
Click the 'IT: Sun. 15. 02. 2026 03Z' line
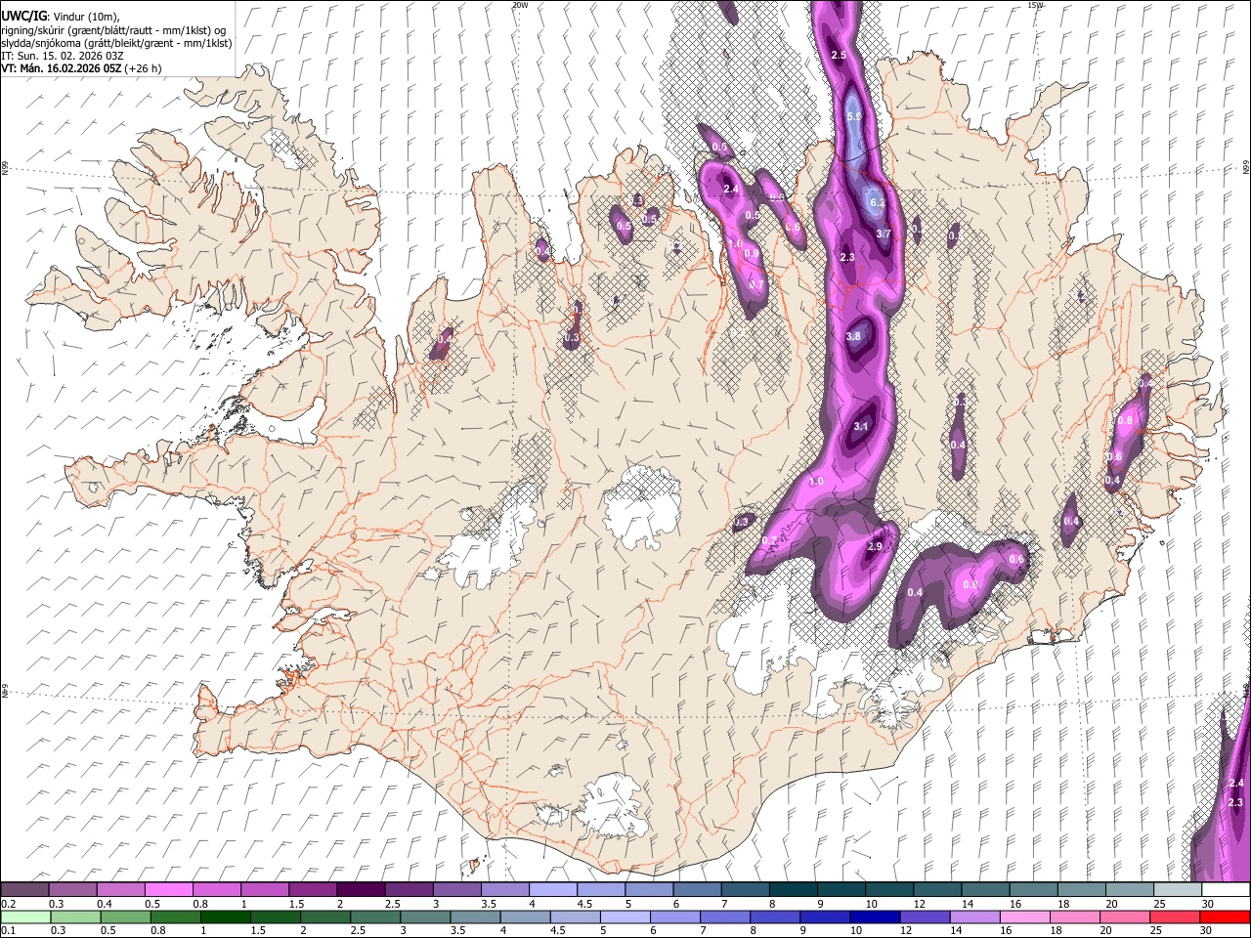click(63, 56)
